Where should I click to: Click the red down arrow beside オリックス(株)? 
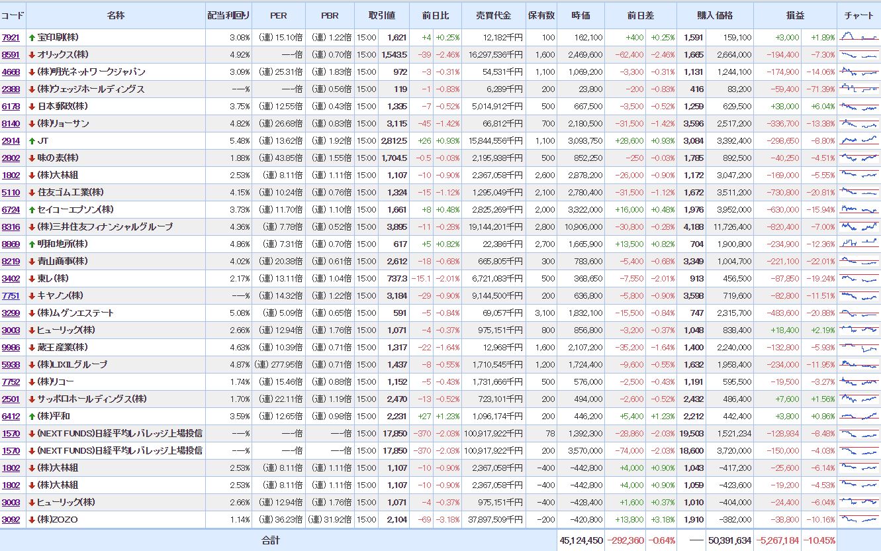pos(32,55)
